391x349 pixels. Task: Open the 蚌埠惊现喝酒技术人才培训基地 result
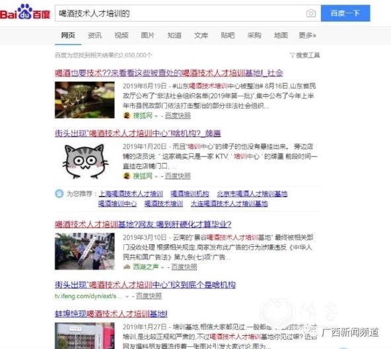point(111,313)
